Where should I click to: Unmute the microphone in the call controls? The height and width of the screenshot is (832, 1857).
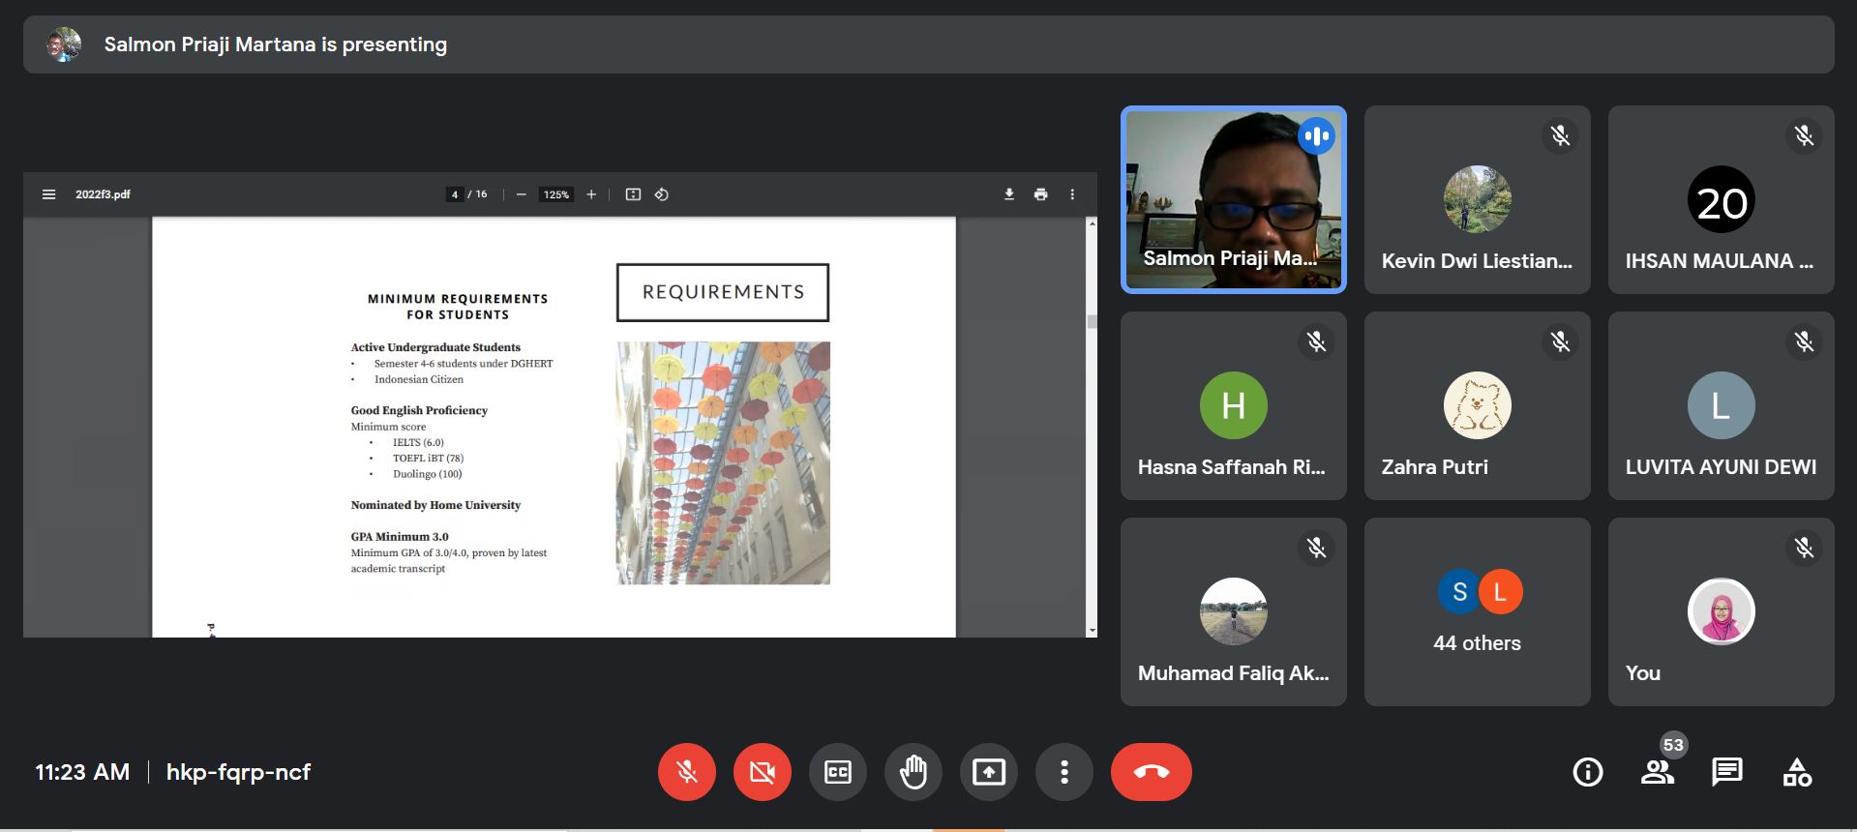686,772
